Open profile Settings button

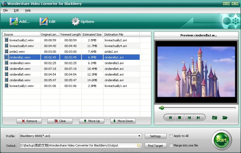click(155, 136)
